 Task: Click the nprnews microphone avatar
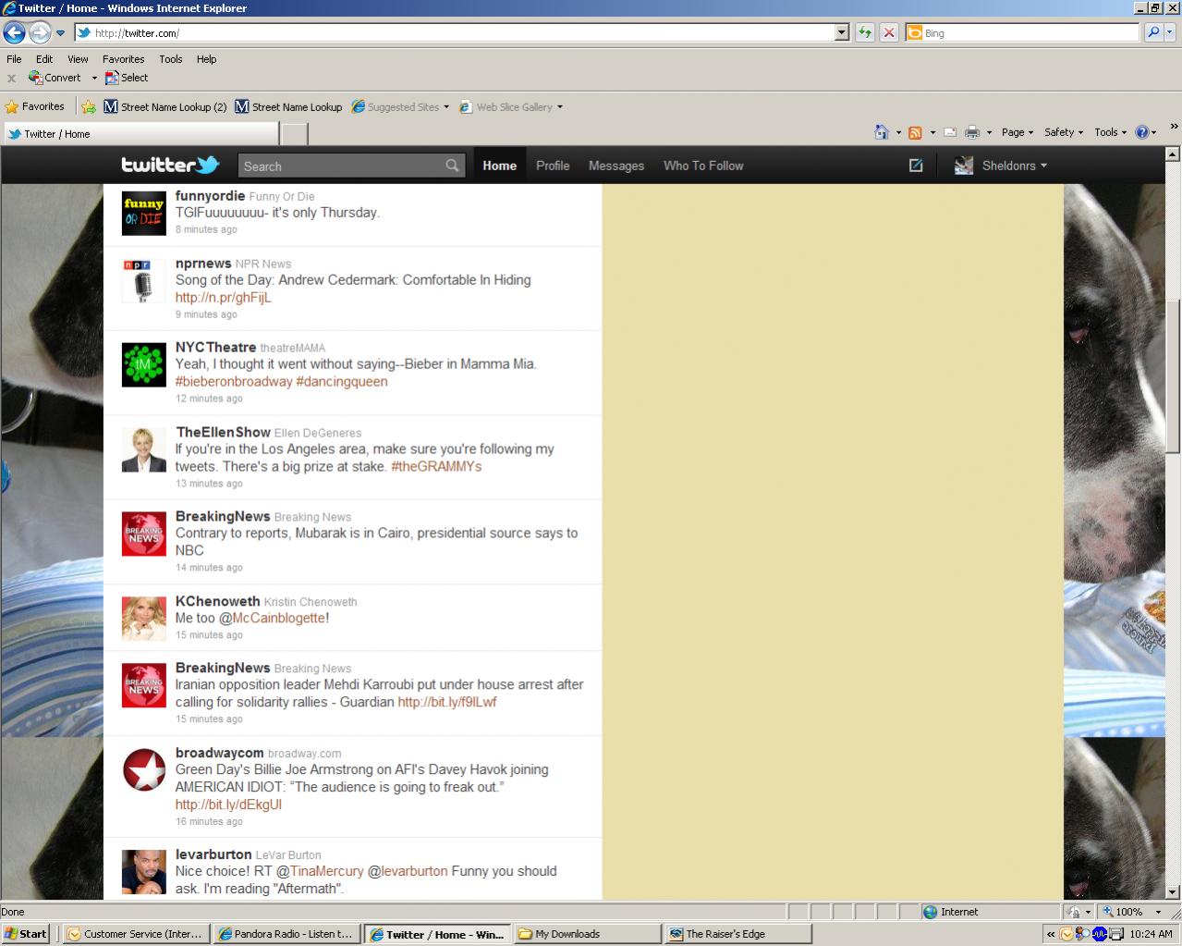tap(144, 281)
